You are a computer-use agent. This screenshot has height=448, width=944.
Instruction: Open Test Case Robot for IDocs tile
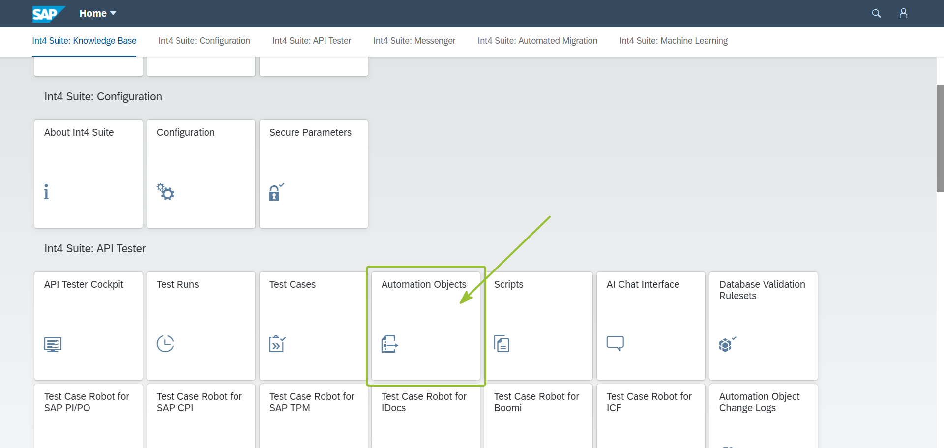point(426,416)
